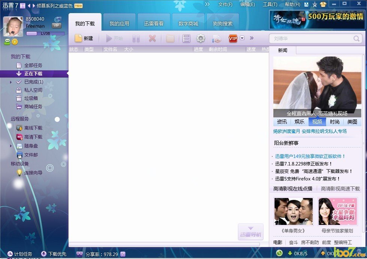Select 正在下载 in sidebar

[34, 73]
